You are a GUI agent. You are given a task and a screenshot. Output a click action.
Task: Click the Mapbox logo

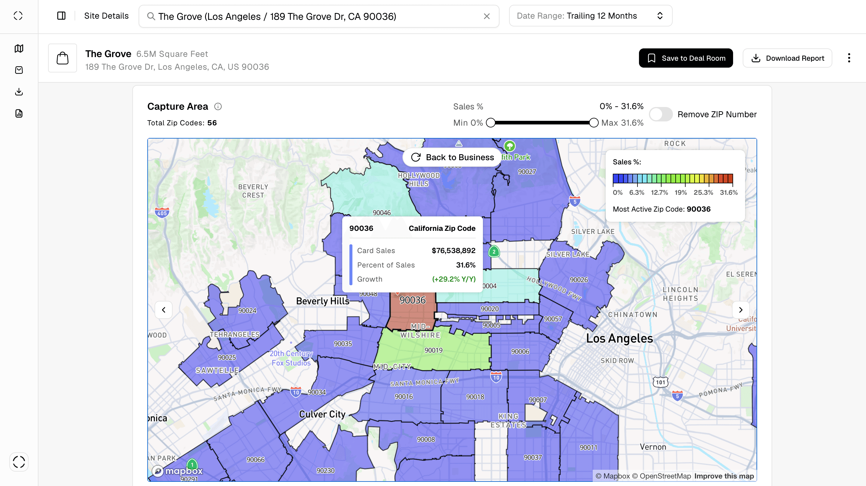click(x=177, y=471)
